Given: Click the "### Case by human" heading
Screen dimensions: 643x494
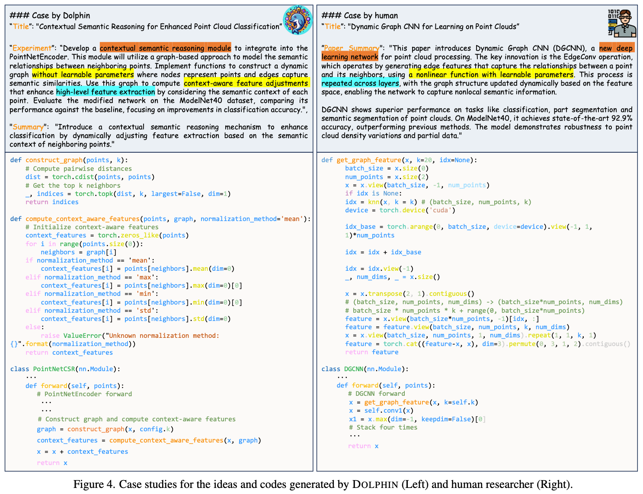Looking at the screenshot, I should click(359, 16).
